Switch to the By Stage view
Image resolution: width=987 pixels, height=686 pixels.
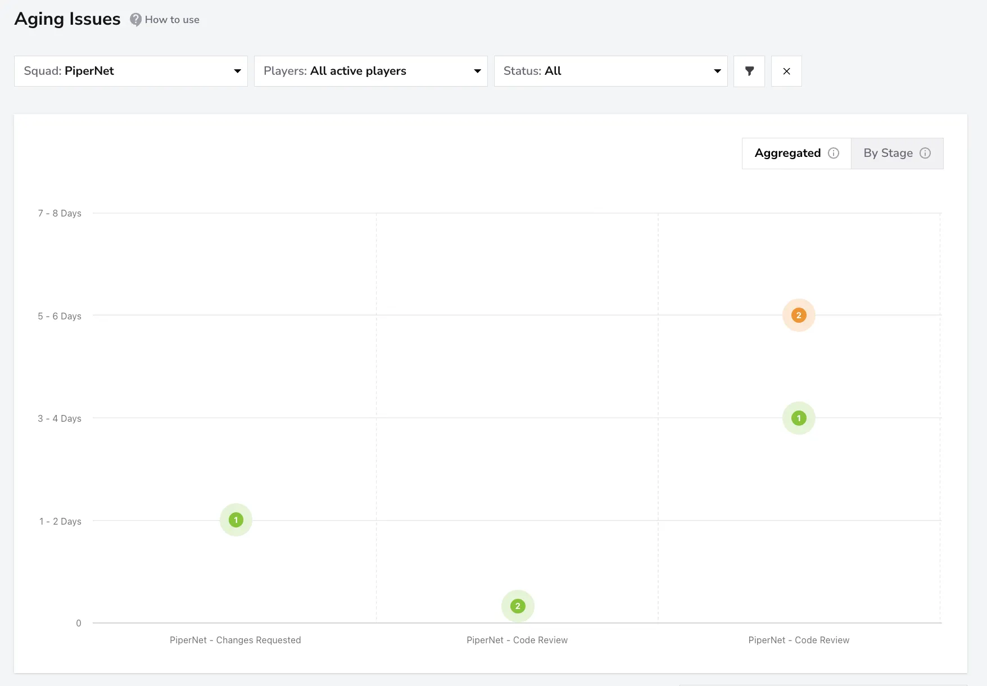[x=897, y=153]
